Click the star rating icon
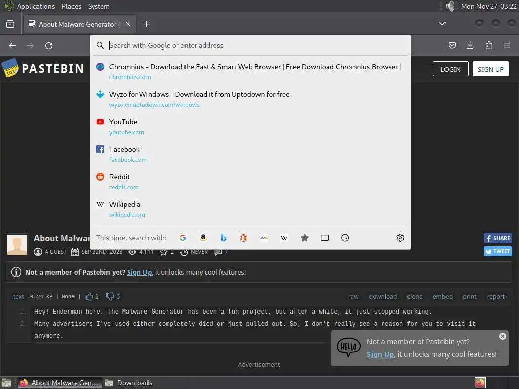This screenshot has width=519, height=389. point(164,252)
